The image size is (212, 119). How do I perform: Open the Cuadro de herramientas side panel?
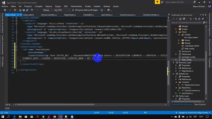pos(2,45)
